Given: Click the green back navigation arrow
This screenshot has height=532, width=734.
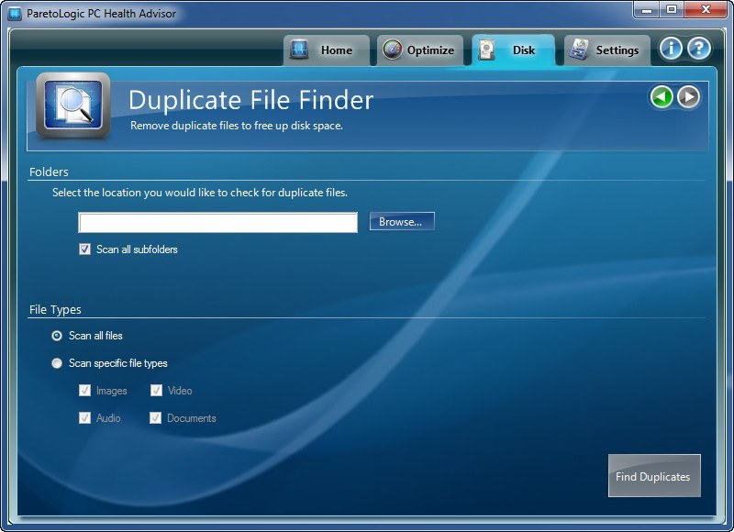Looking at the screenshot, I should (662, 96).
